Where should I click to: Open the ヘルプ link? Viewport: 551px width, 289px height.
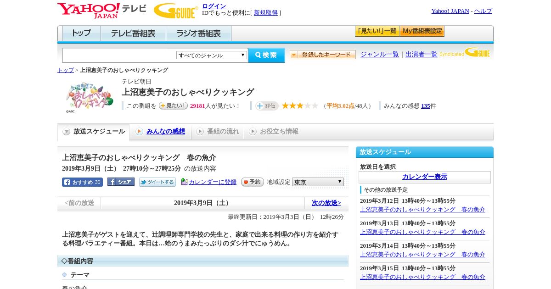483,11
